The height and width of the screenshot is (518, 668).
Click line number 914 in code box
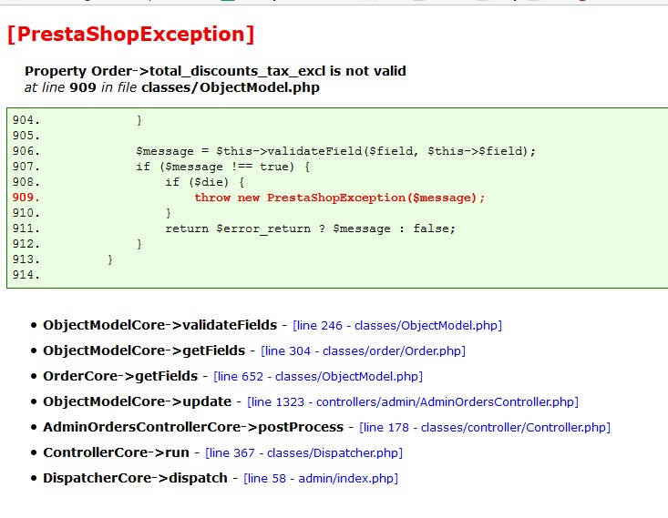click(x=26, y=275)
